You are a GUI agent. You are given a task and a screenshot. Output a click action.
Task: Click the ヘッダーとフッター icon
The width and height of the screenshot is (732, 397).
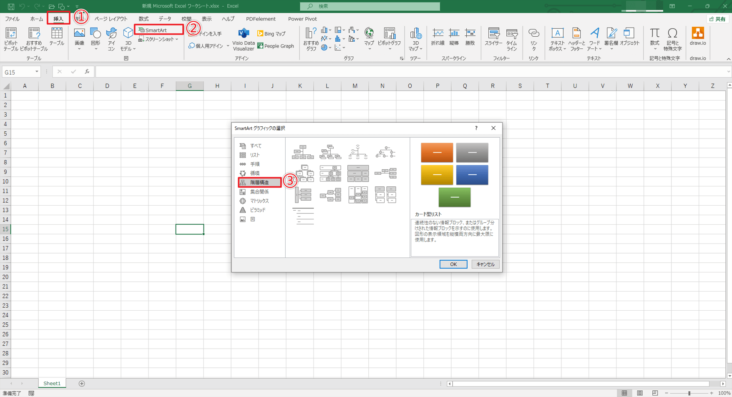(x=576, y=39)
